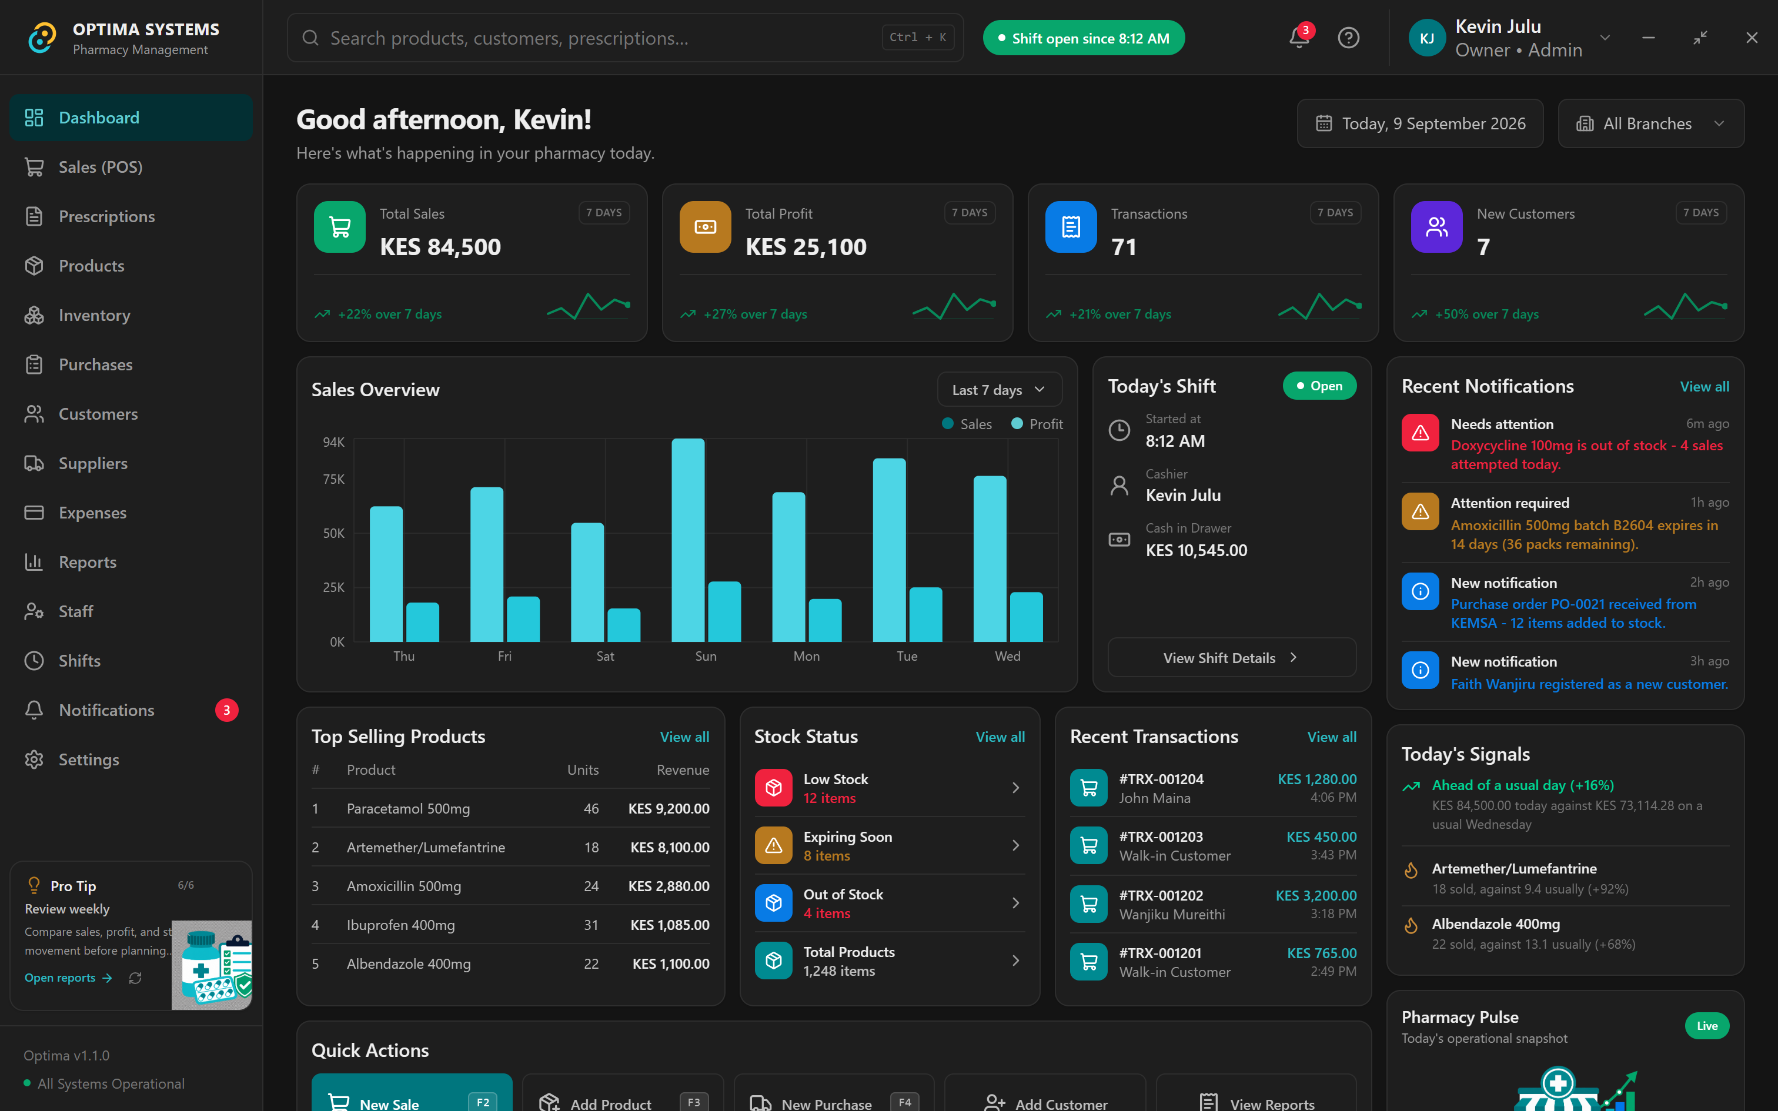Go to Sales (POS) in sidebar
The image size is (1778, 1111).
(x=131, y=167)
